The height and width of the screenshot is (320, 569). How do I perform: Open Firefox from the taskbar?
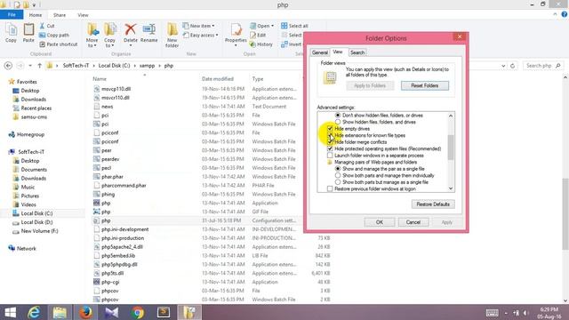click(85, 312)
